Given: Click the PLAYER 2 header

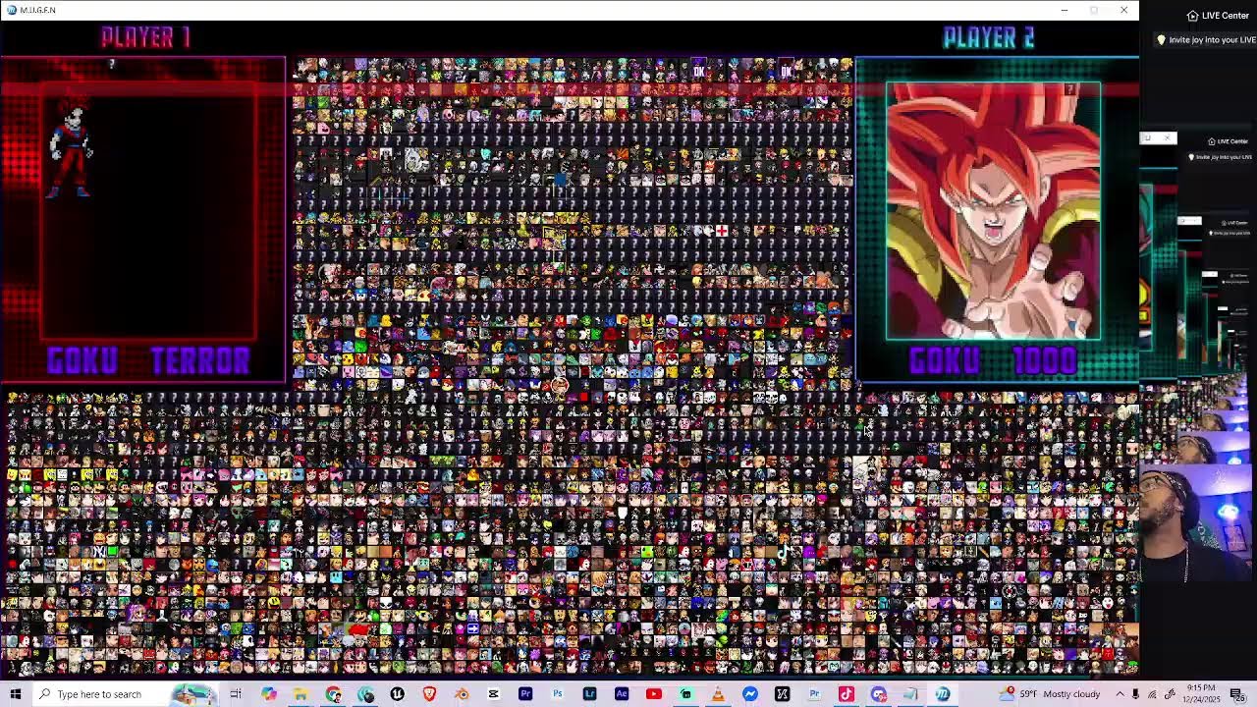Looking at the screenshot, I should (988, 37).
